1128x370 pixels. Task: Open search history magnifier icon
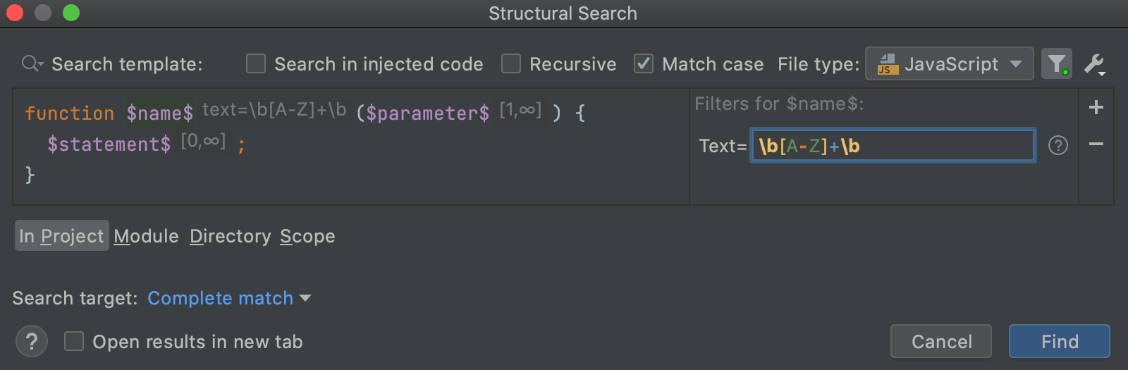click(x=32, y=64)
